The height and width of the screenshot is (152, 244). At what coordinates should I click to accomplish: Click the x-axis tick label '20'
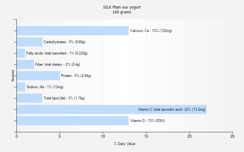point(189,136)
